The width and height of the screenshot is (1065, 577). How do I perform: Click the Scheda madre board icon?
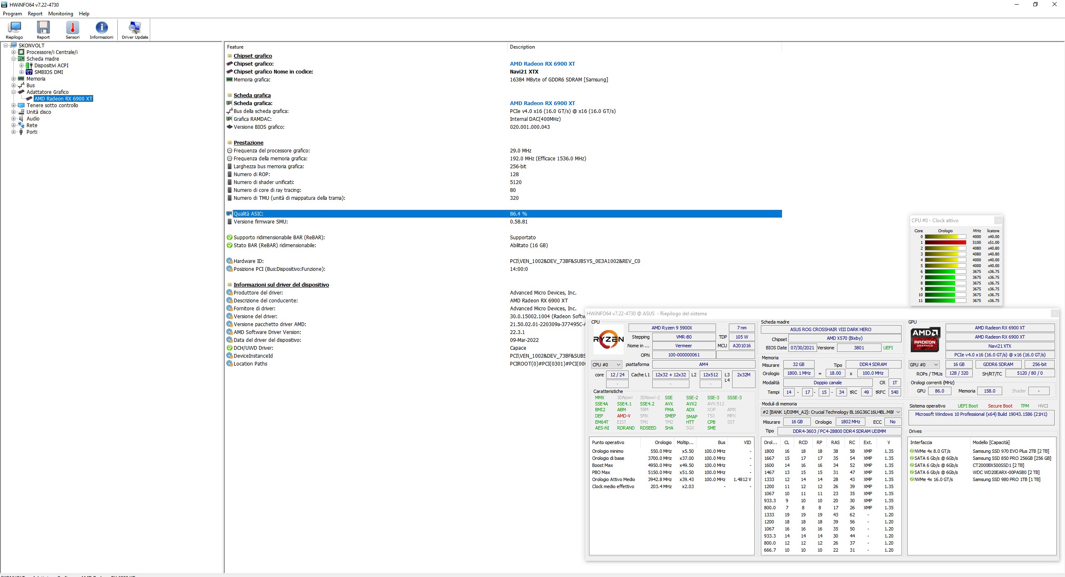(21, 59)
